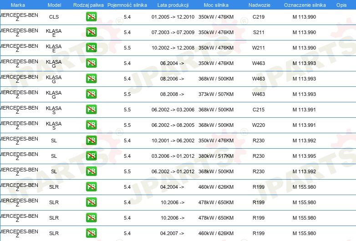The image size is (356, 241).
Task: Select the W211 body cell
Action: coord(259,48)
